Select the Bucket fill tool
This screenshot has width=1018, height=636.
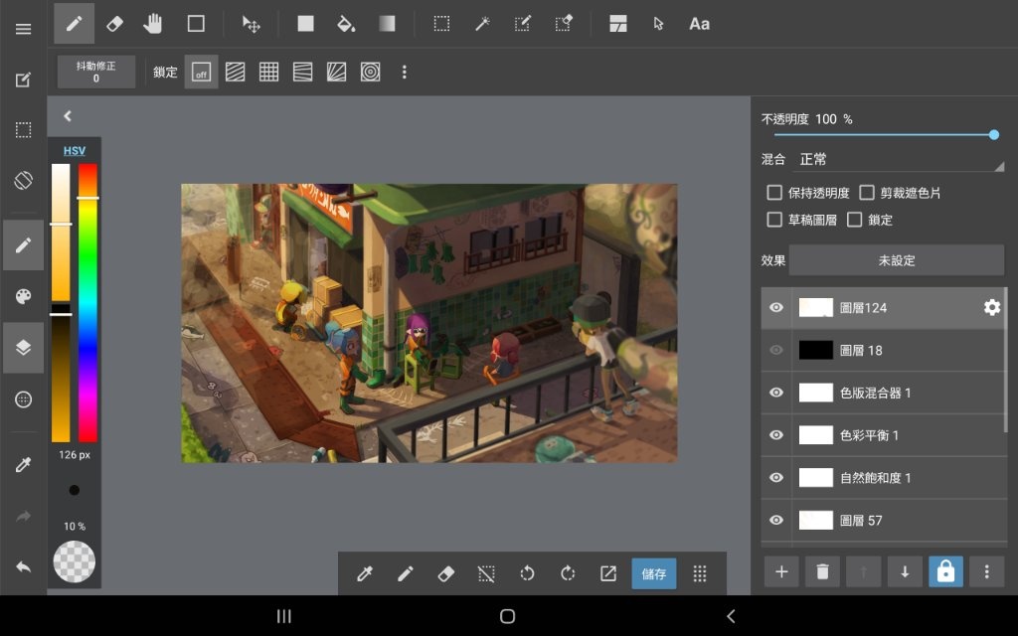tap(346, 24)
